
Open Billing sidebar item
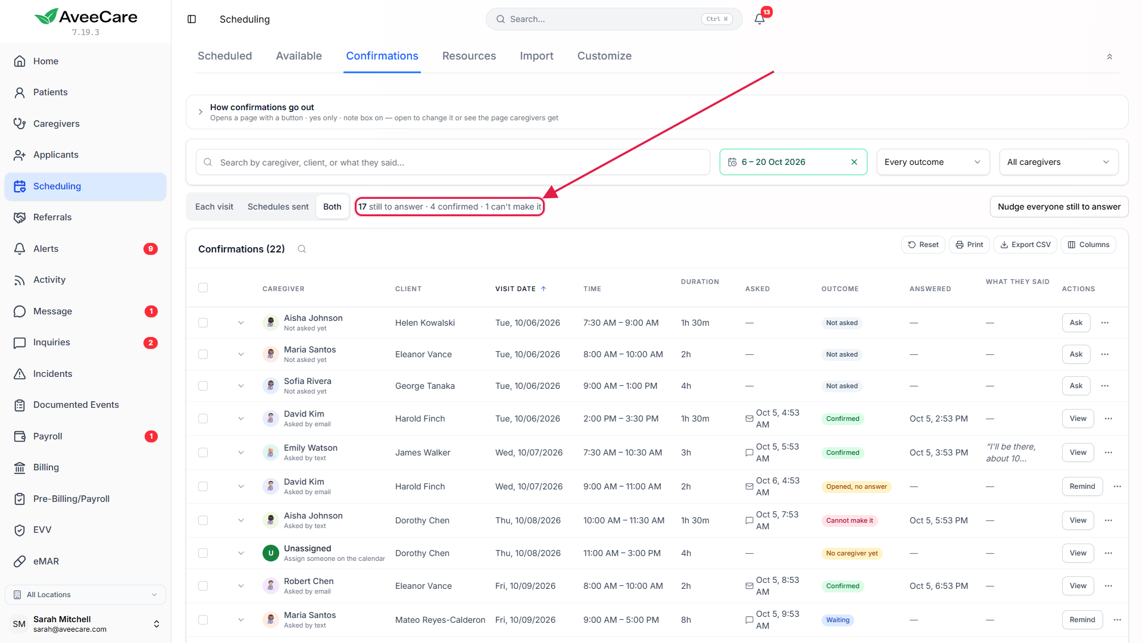[85, 467]
